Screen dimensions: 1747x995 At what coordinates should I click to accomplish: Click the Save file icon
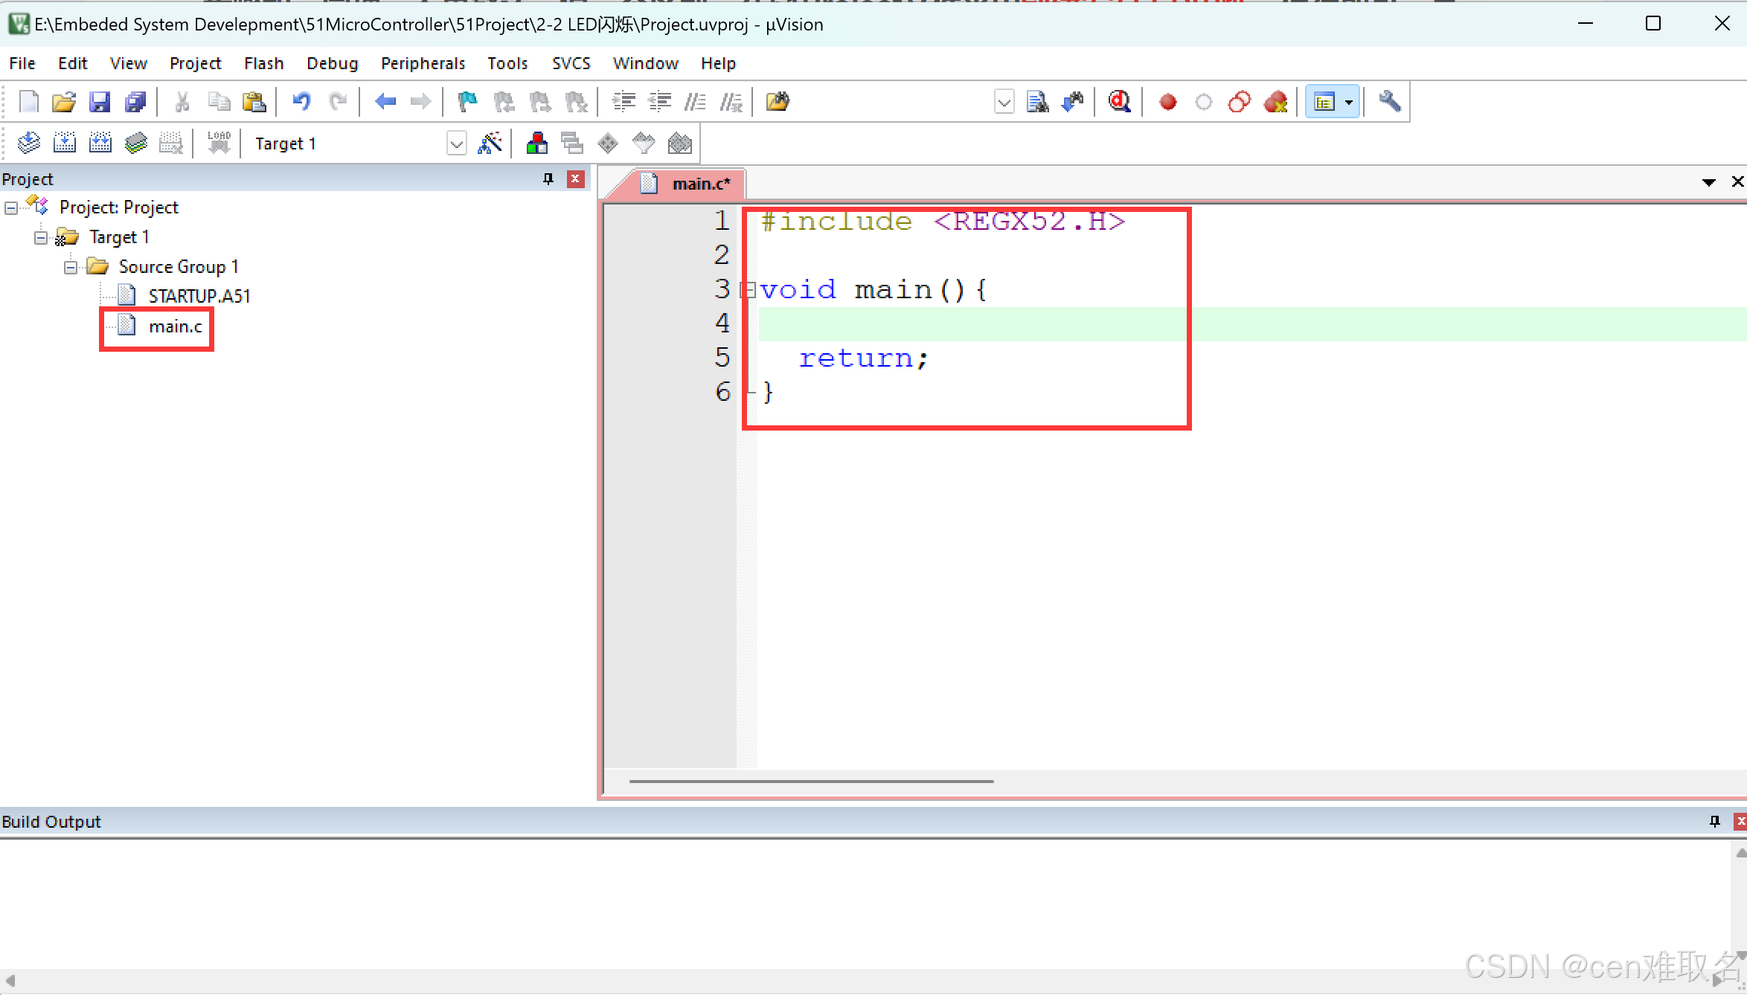click(x=100, y=102)
